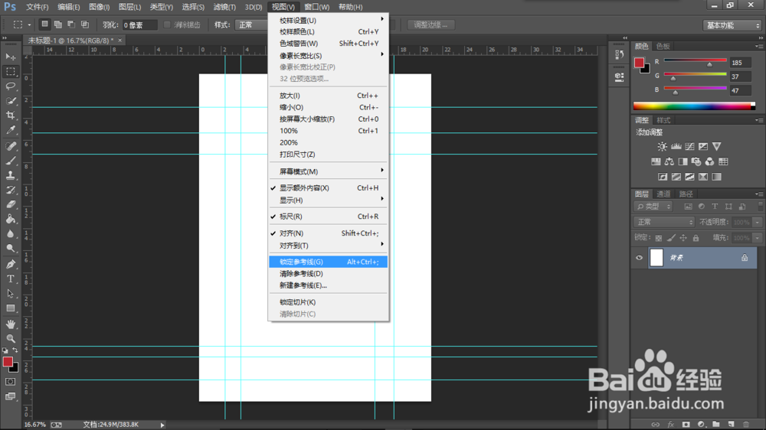Open the 滤镜(T) menu
Screen dimensions: 766x430
pos(224,7)
